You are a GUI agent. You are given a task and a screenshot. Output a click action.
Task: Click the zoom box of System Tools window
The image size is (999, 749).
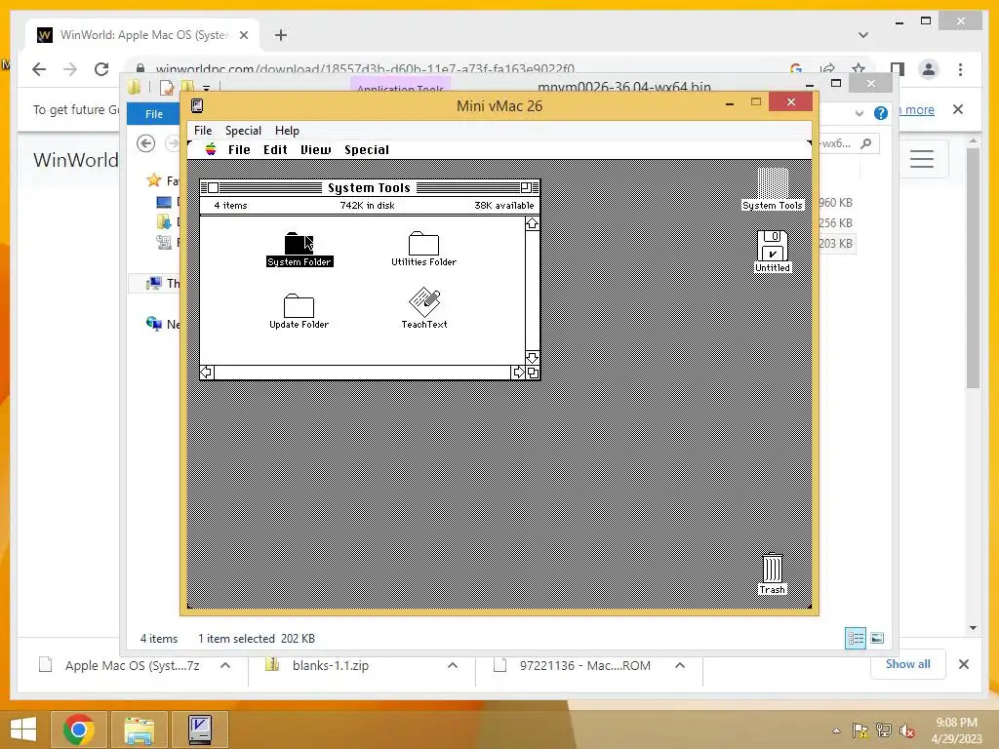[526, 188]
